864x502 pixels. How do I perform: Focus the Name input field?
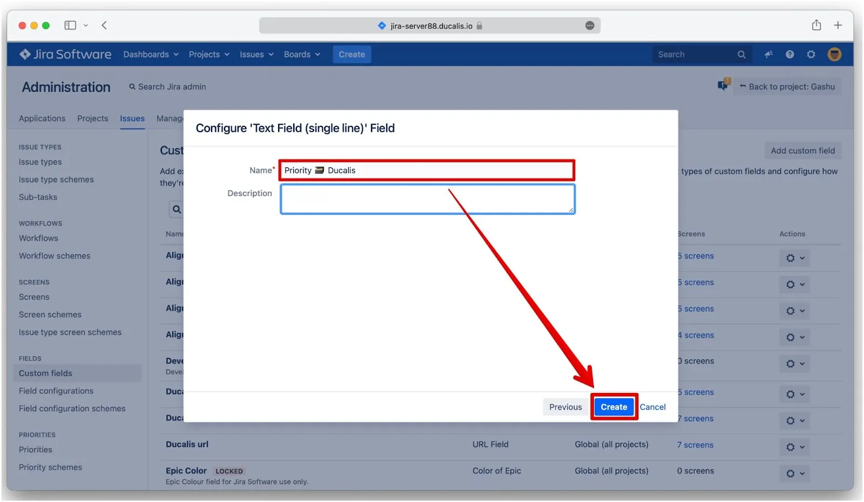pyautogui.click(x=427, y=171)
